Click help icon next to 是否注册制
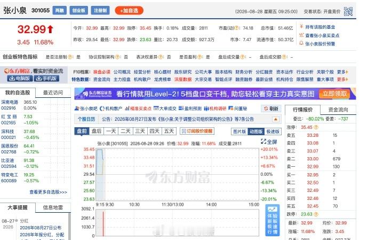This screenshot has width=368, height=240. pyautogui.click(x=70, y=57)
